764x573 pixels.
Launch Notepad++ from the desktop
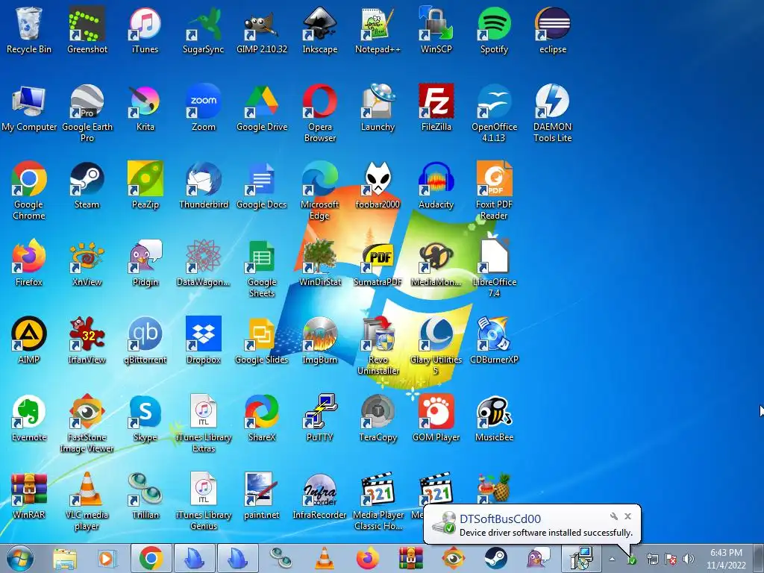[378, 30]
